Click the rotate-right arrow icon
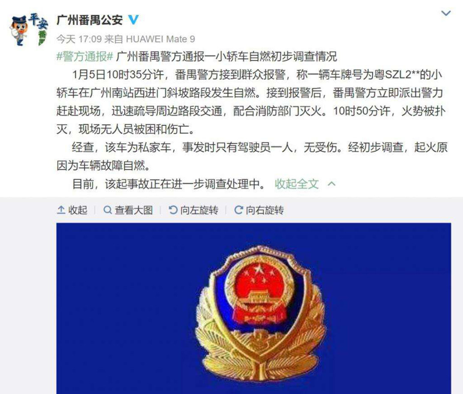The image size is (463, 394). click(x=238, y=210)
